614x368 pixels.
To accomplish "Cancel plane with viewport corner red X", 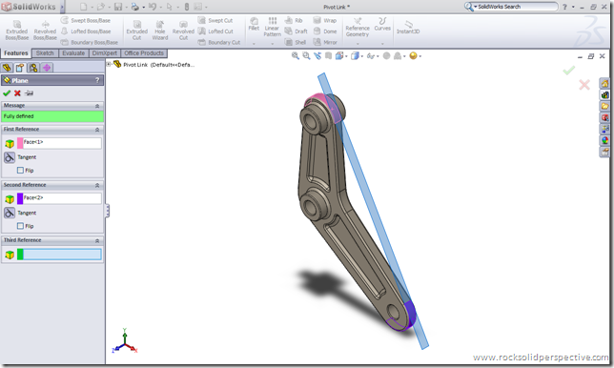I will [x=584, y=84].
